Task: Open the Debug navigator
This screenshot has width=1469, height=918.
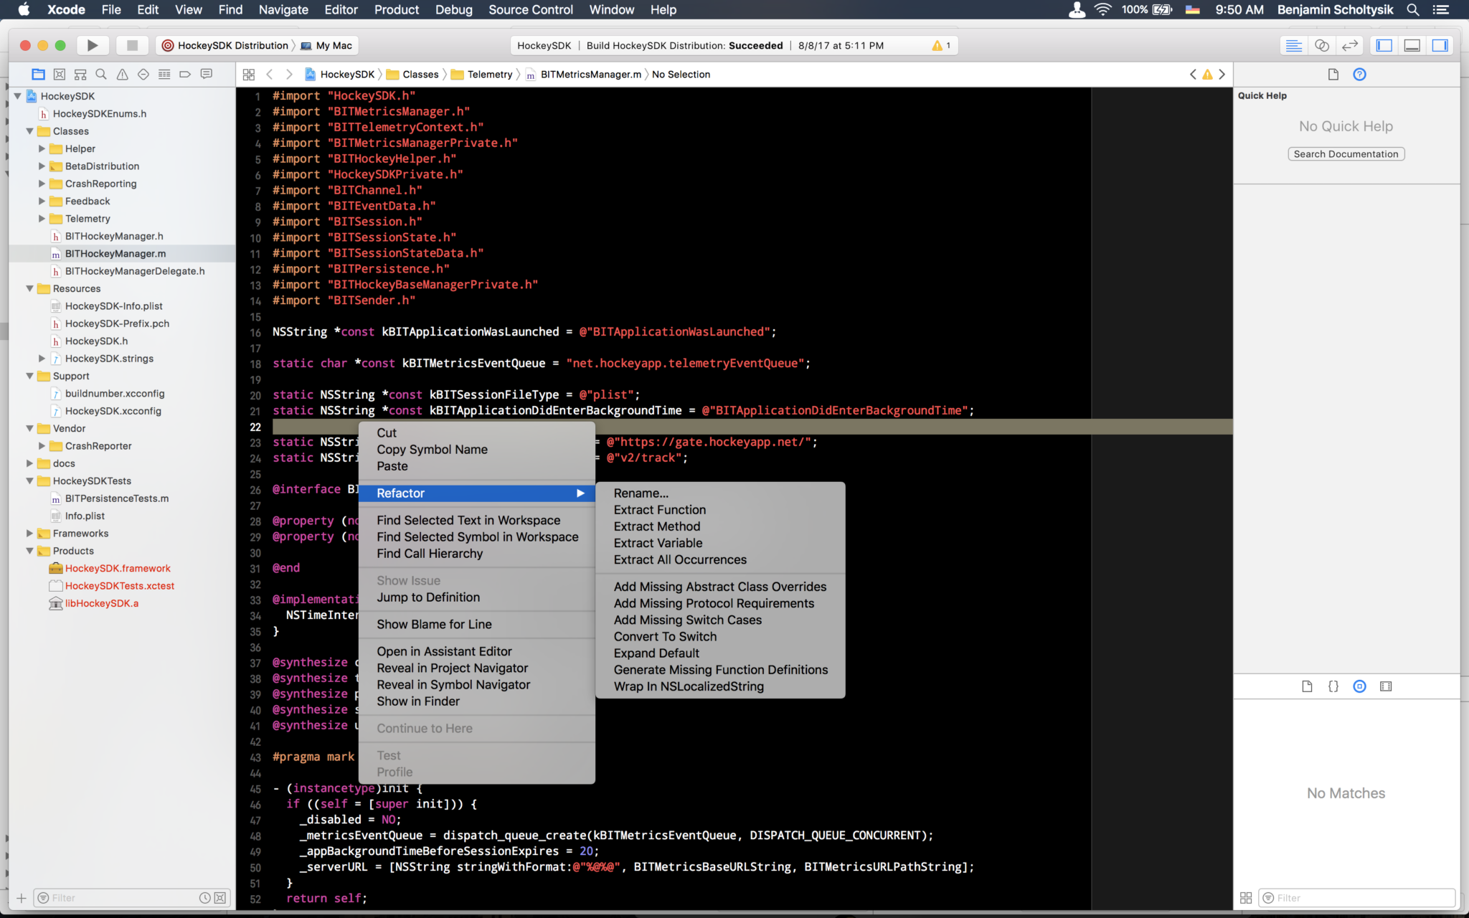Action: click(x=164, y=74)
